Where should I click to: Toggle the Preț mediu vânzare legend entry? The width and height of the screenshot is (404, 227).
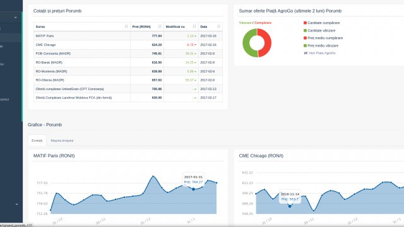321,45
